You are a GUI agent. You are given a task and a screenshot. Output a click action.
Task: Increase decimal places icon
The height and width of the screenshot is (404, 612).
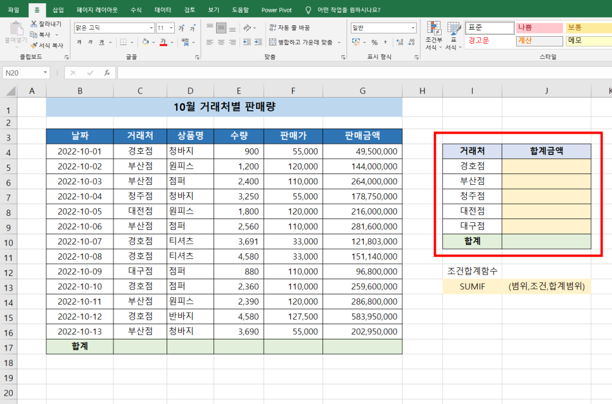[x=400, y=42]
